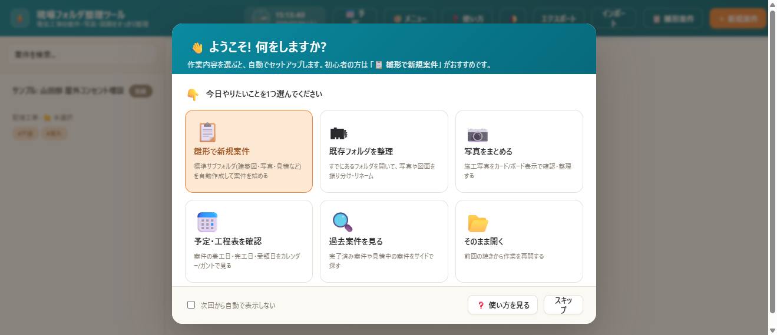The height and width of the screenshot is (335, 777).
Task: Click the heading ようこそ! 何をしますか?
Action: [267, 48]
